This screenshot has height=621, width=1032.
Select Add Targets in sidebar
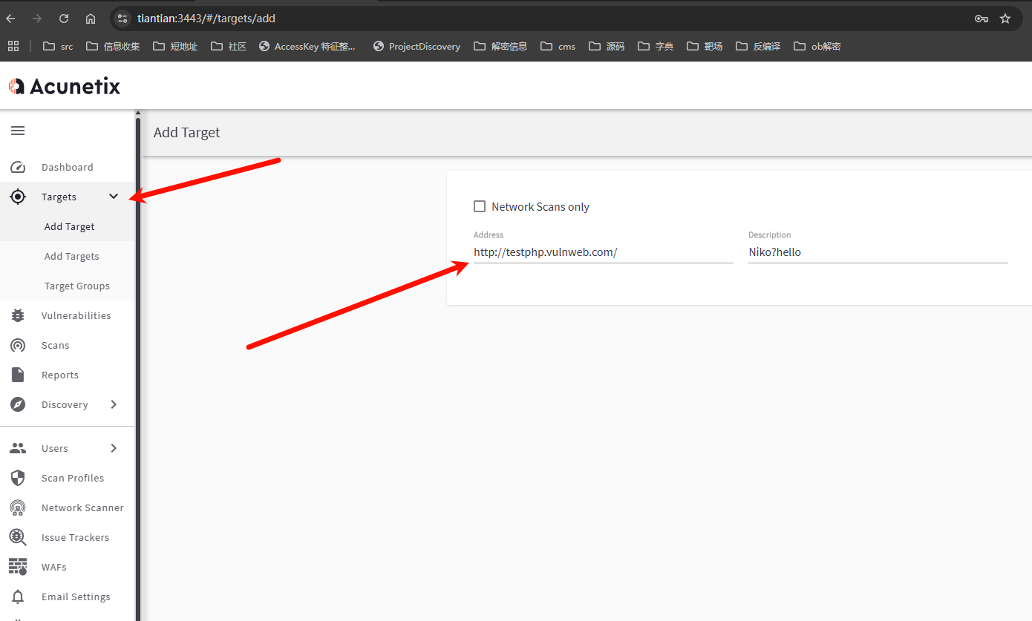71,256
